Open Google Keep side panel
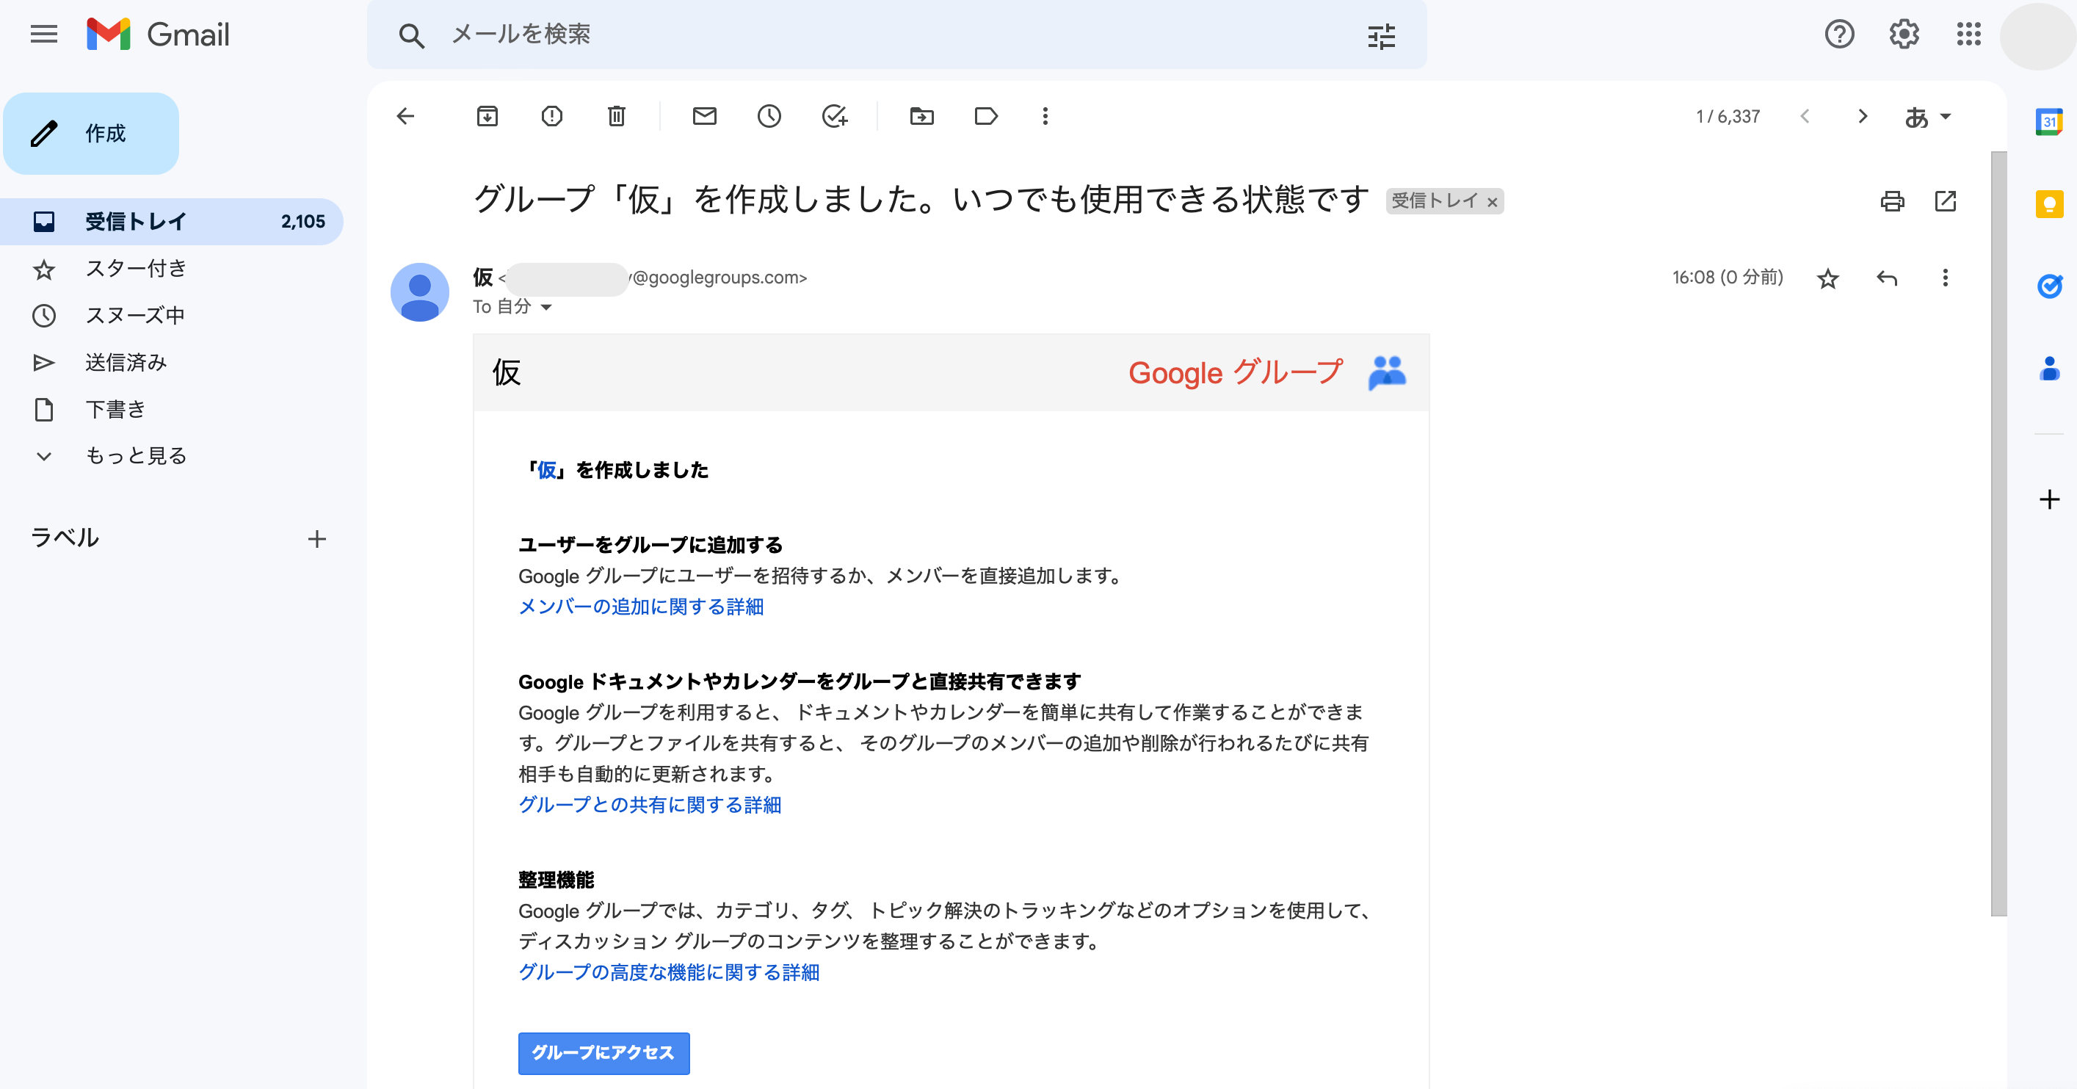This screenshot has width=2077, height=1089. point(2049,204)
